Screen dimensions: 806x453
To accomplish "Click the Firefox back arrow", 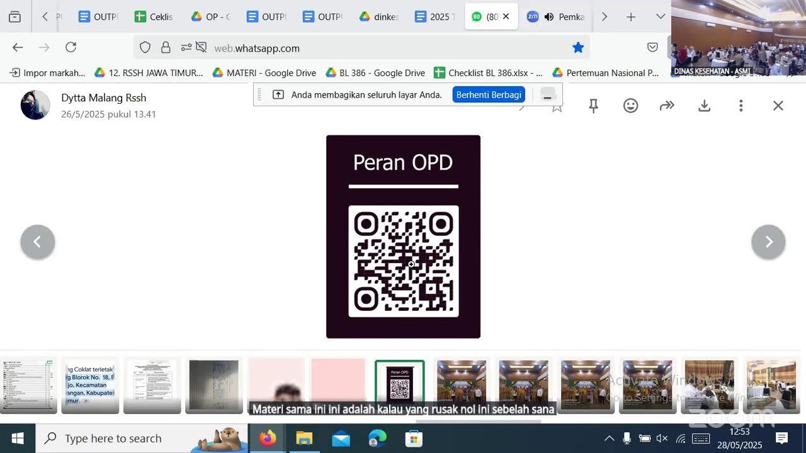I will [18, 48].
